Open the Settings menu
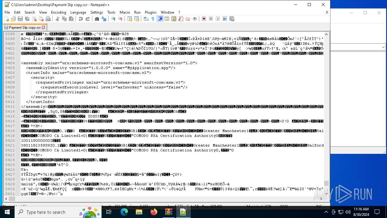387x218 pixels. (x=97, y=12)
